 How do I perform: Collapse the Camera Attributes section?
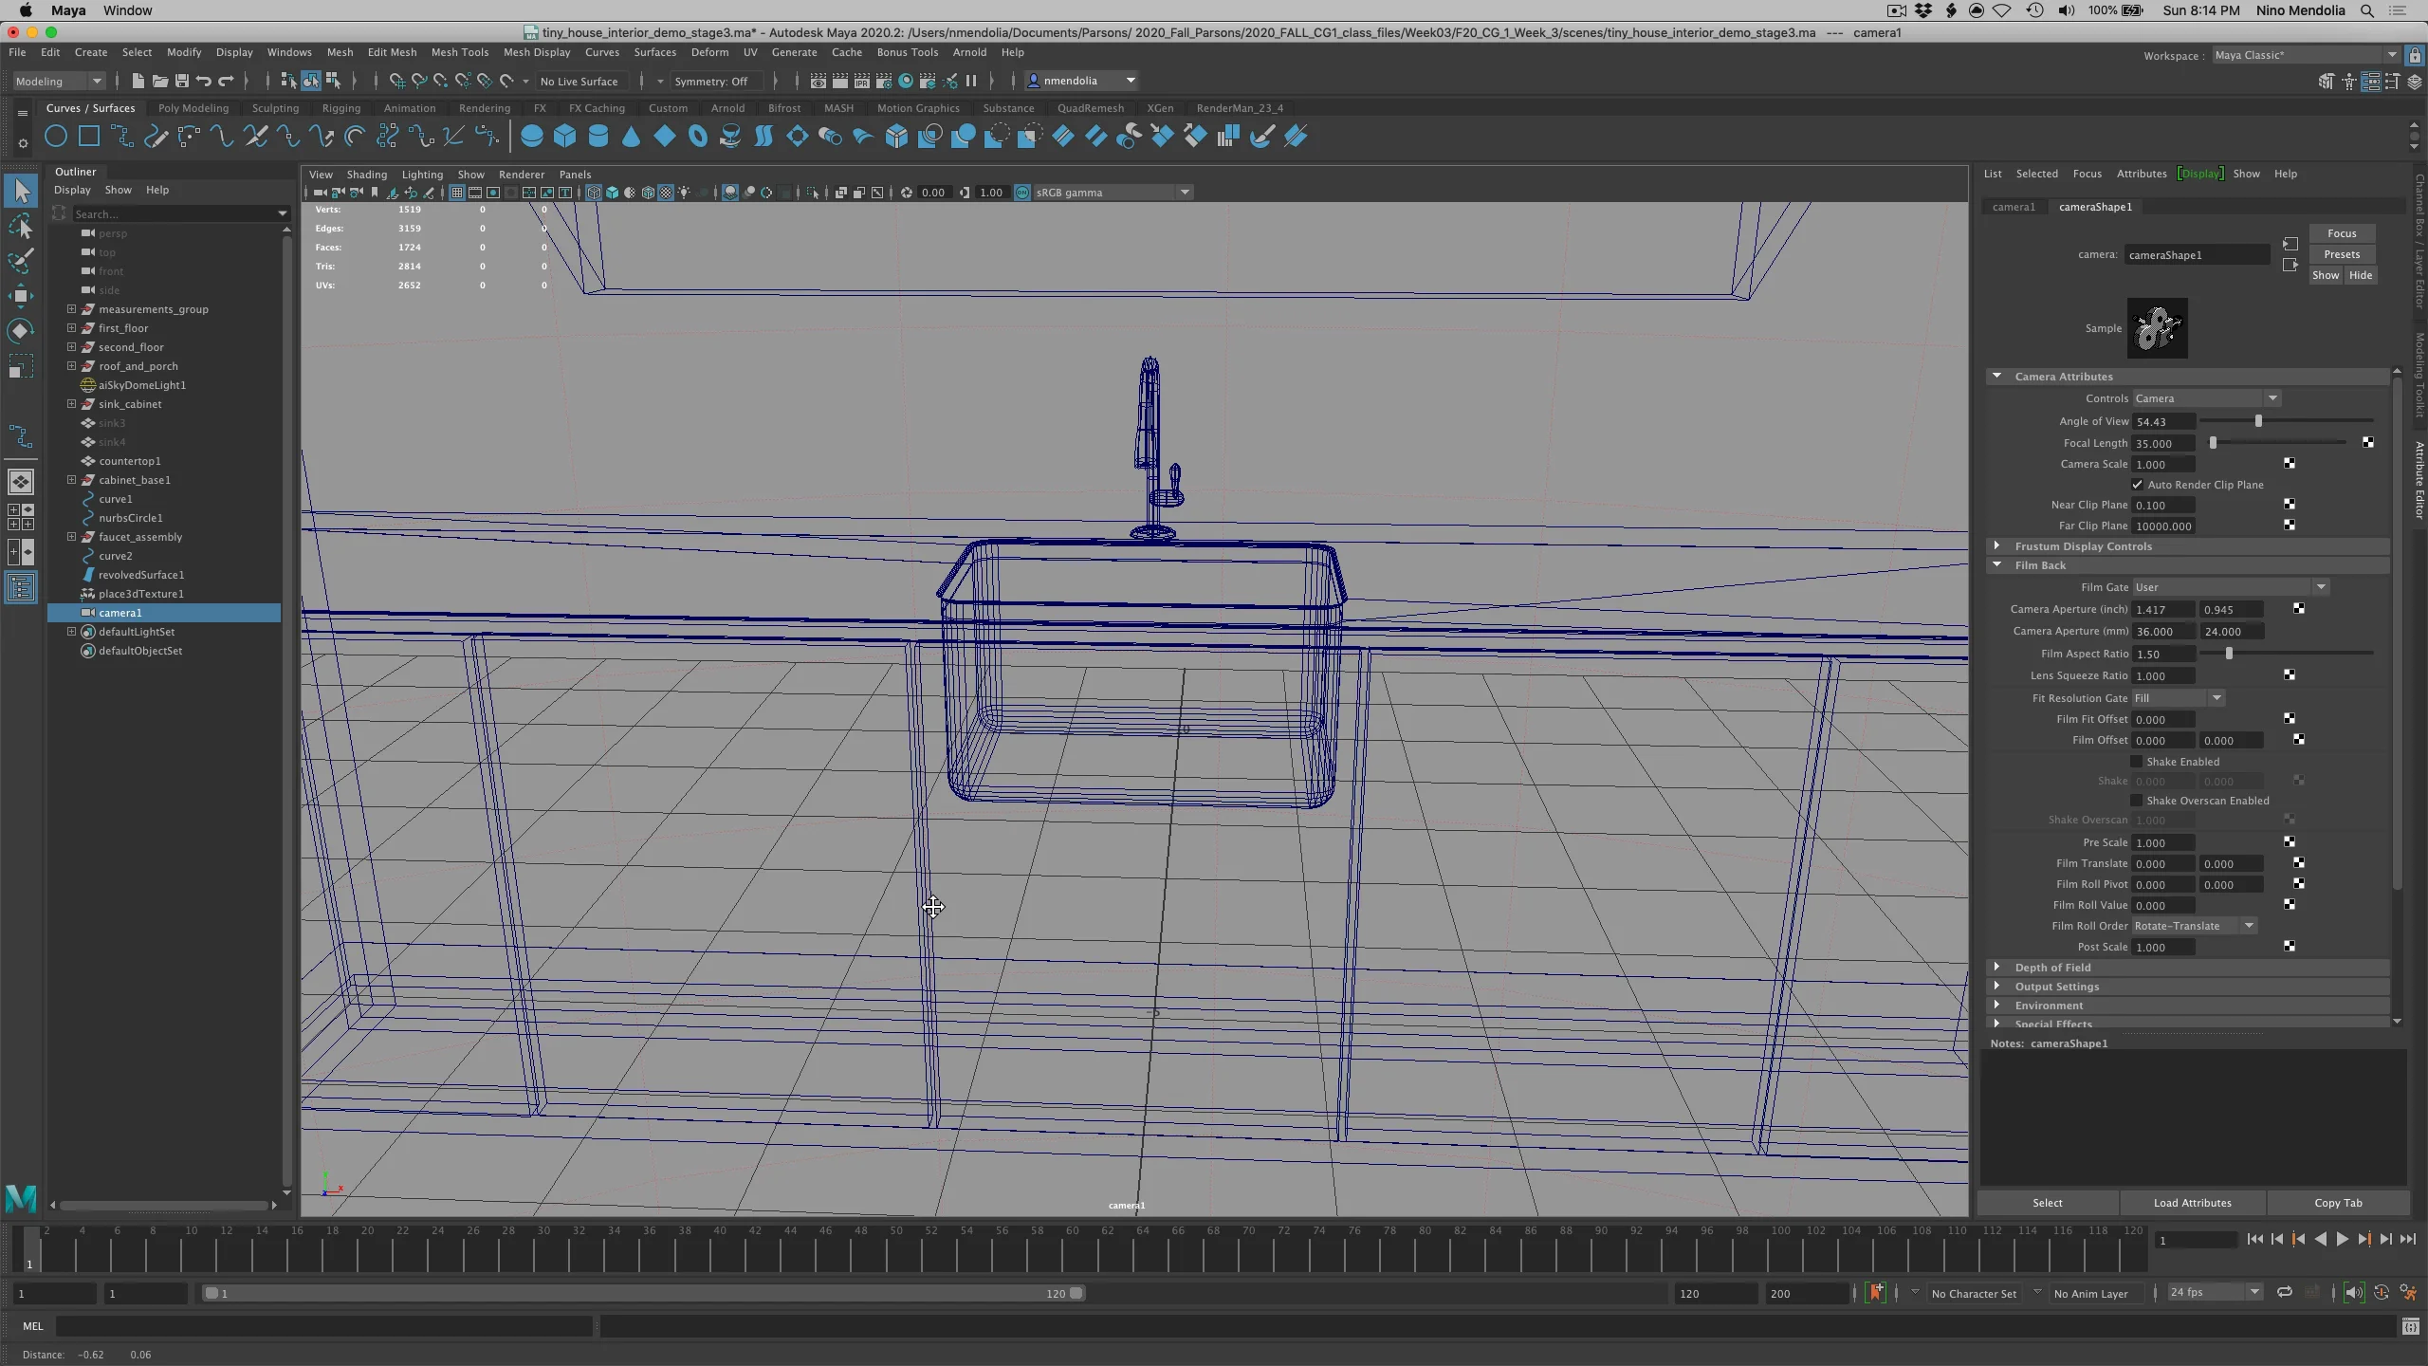[1997, 377]
